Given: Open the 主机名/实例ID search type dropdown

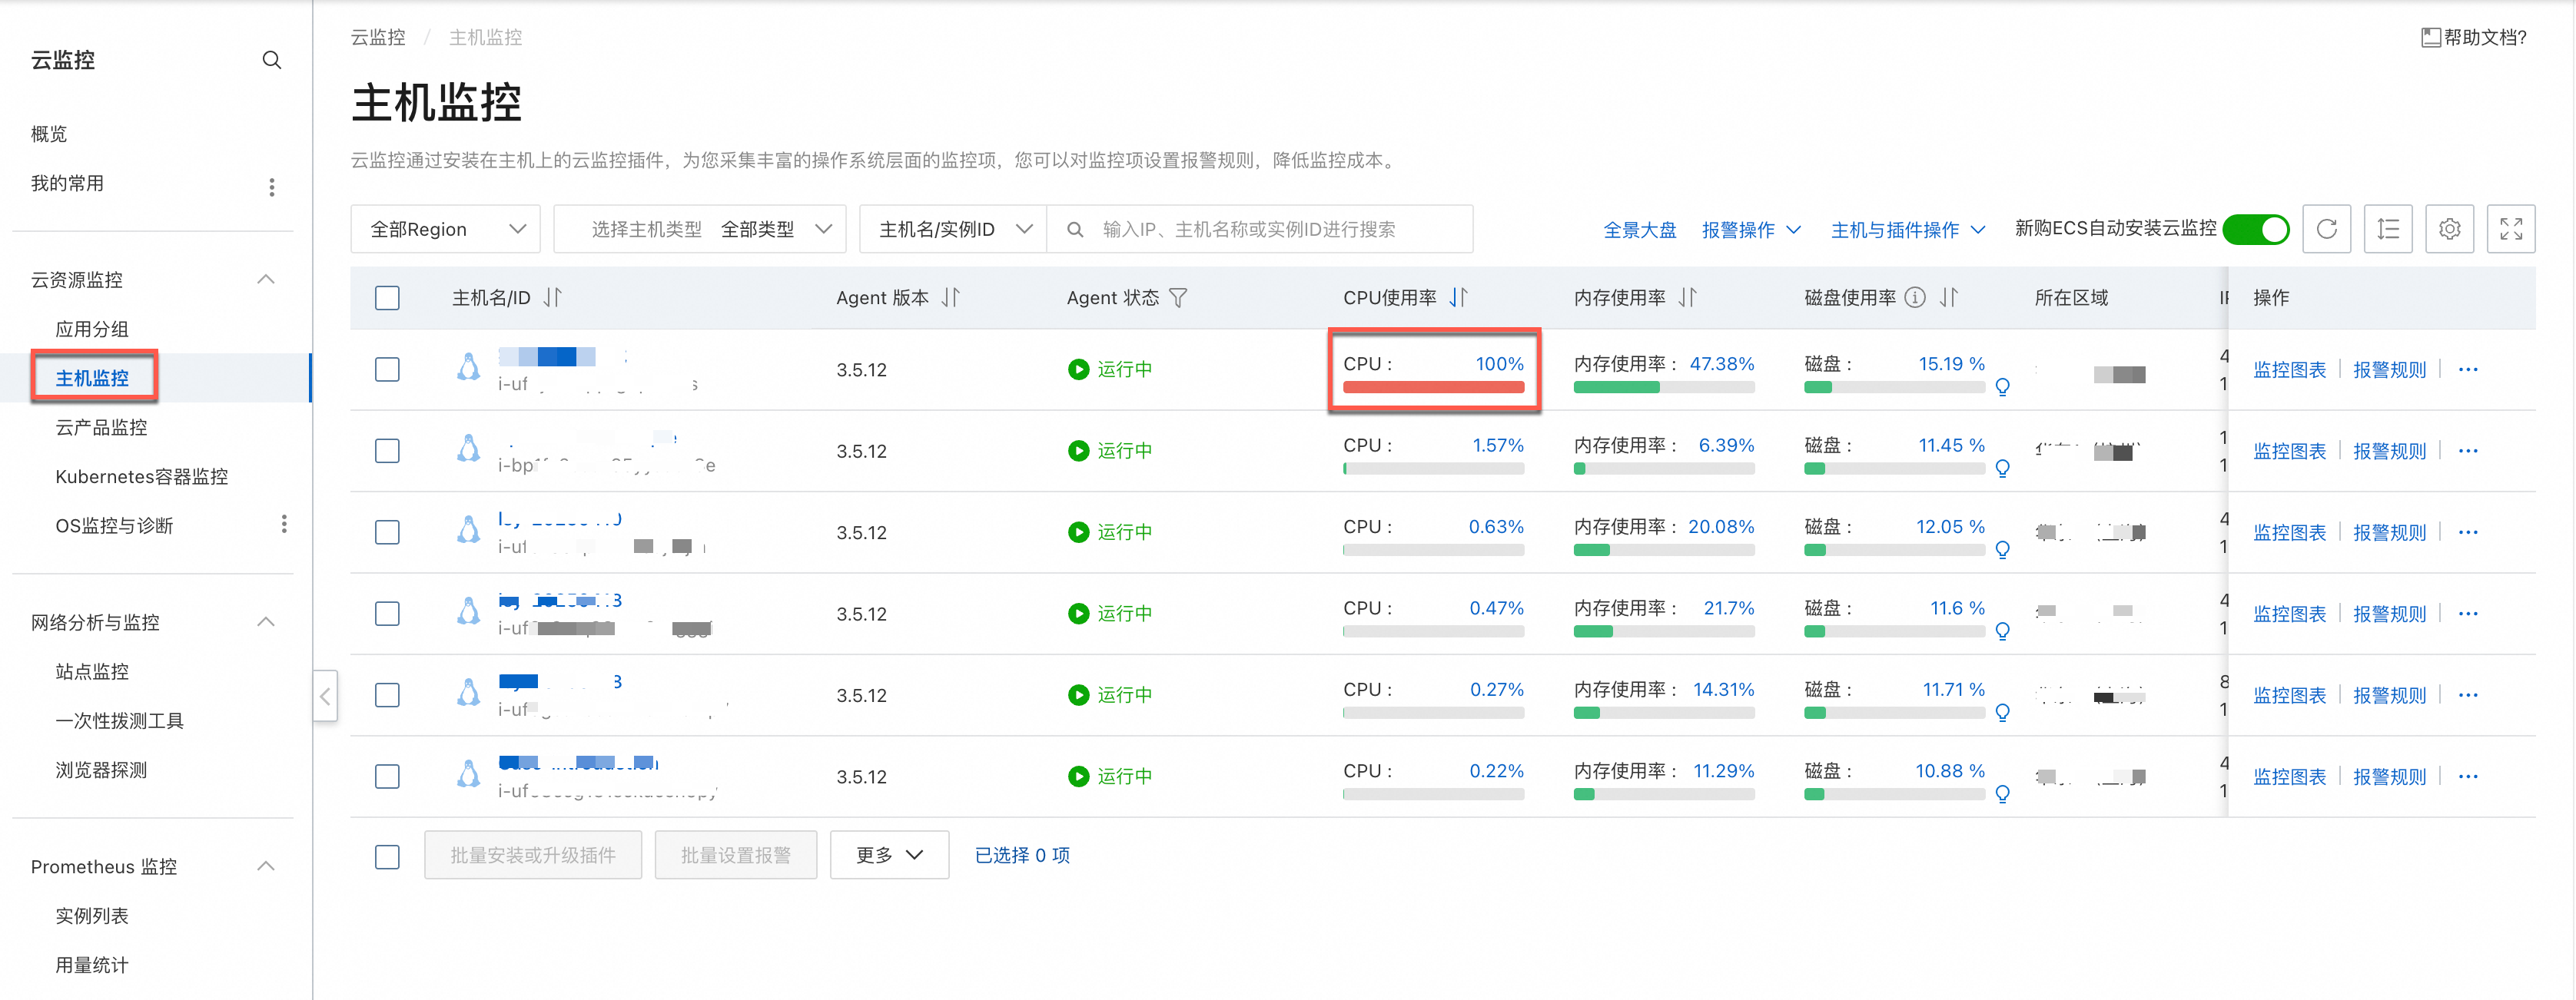Looking at the screenshot, I should click(953, 230).
